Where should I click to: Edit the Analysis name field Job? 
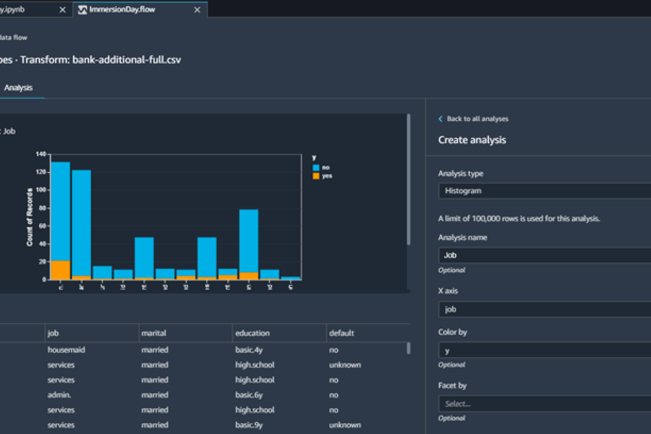[545, 255]
